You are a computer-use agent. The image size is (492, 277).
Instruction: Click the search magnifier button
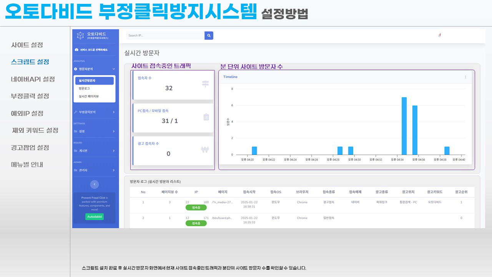coord(209,35)
